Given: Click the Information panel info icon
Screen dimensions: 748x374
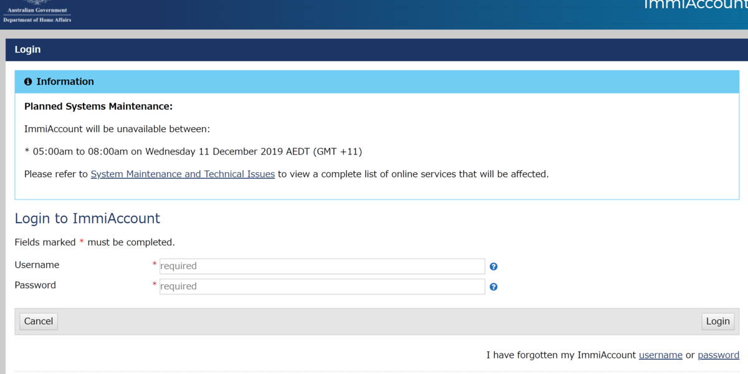Looking at the screenshot, I should [28, 82].
